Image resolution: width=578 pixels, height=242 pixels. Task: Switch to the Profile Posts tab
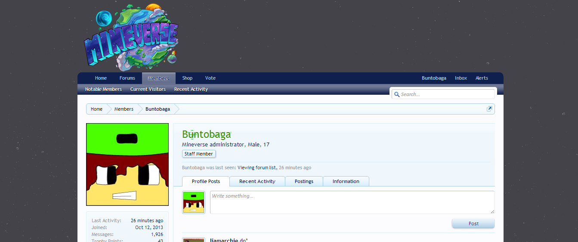pos(206,181)
